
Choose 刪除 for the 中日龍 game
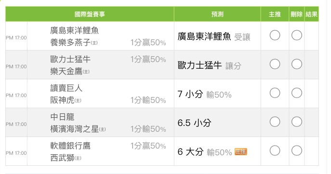tap(297, 122)
